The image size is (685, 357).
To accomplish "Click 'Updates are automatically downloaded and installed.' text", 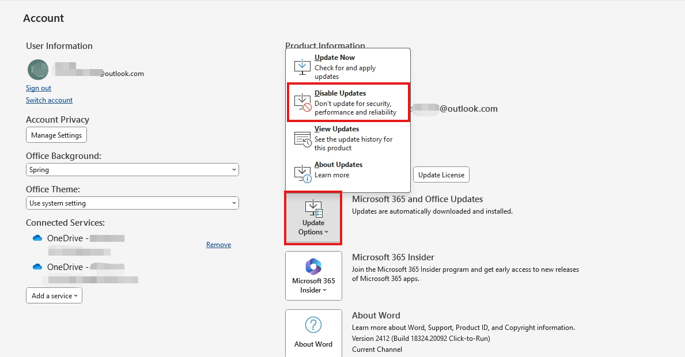I will click(433, 211).
